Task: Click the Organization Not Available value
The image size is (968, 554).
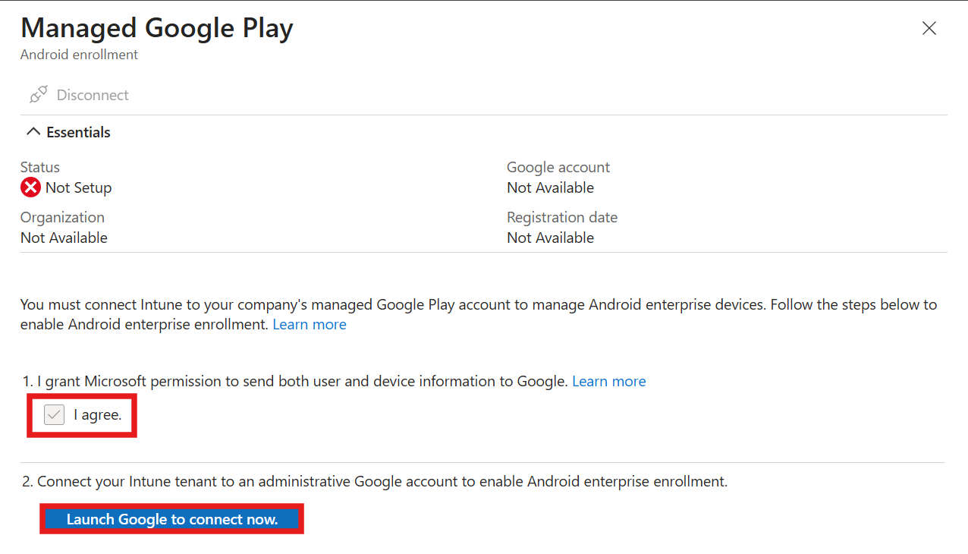Action: tap(64, 238)
